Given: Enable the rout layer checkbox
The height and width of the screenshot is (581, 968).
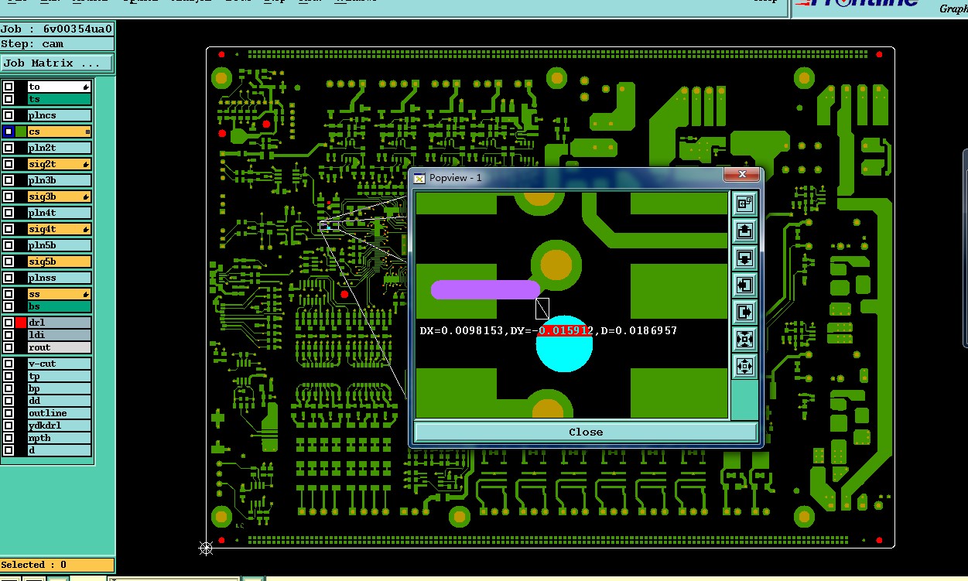Looking at the screenshot, I should 9,347.
